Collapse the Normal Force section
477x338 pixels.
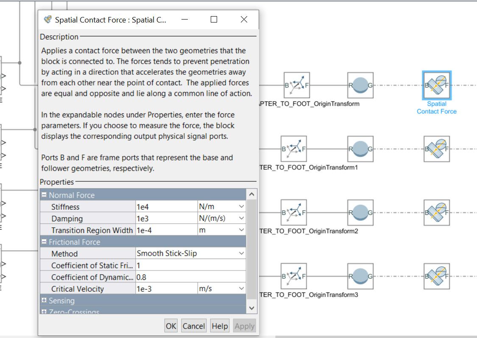point(44,195)
